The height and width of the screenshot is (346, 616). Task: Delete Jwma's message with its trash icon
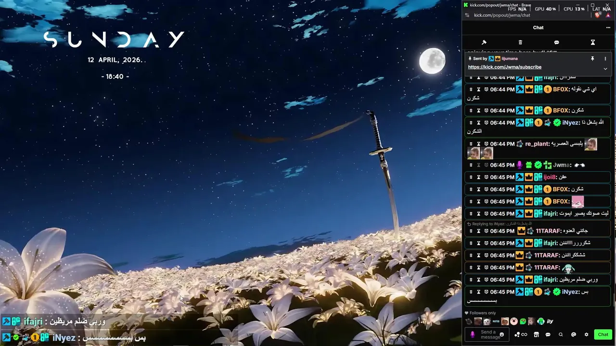(x=471, y=165)
